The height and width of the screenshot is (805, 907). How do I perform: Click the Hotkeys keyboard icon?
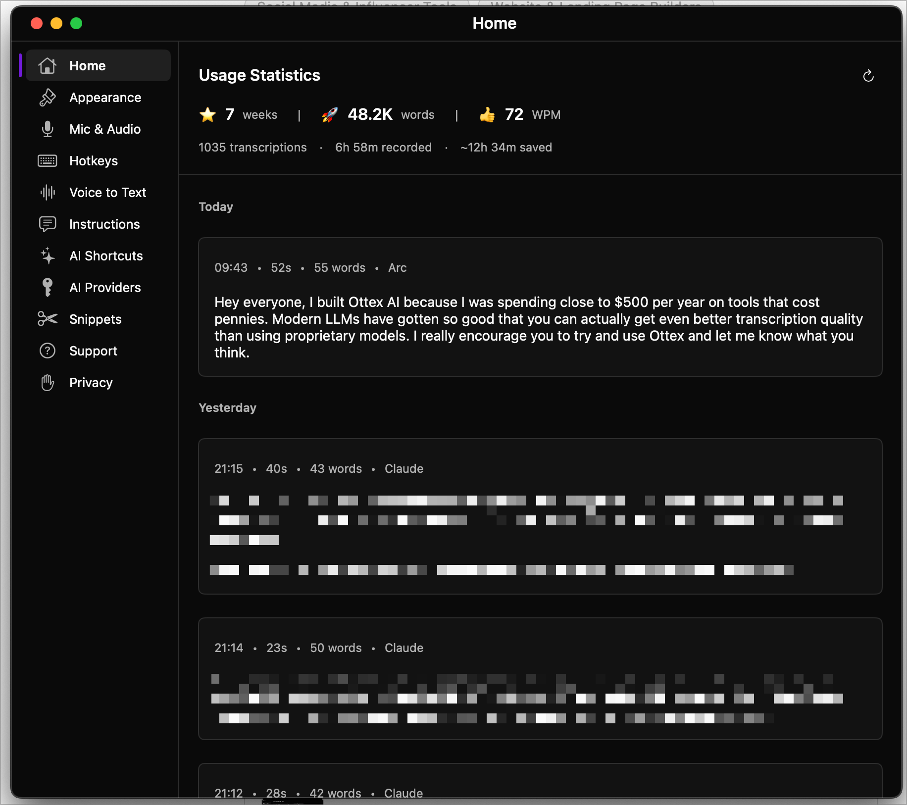click(48, 160)
